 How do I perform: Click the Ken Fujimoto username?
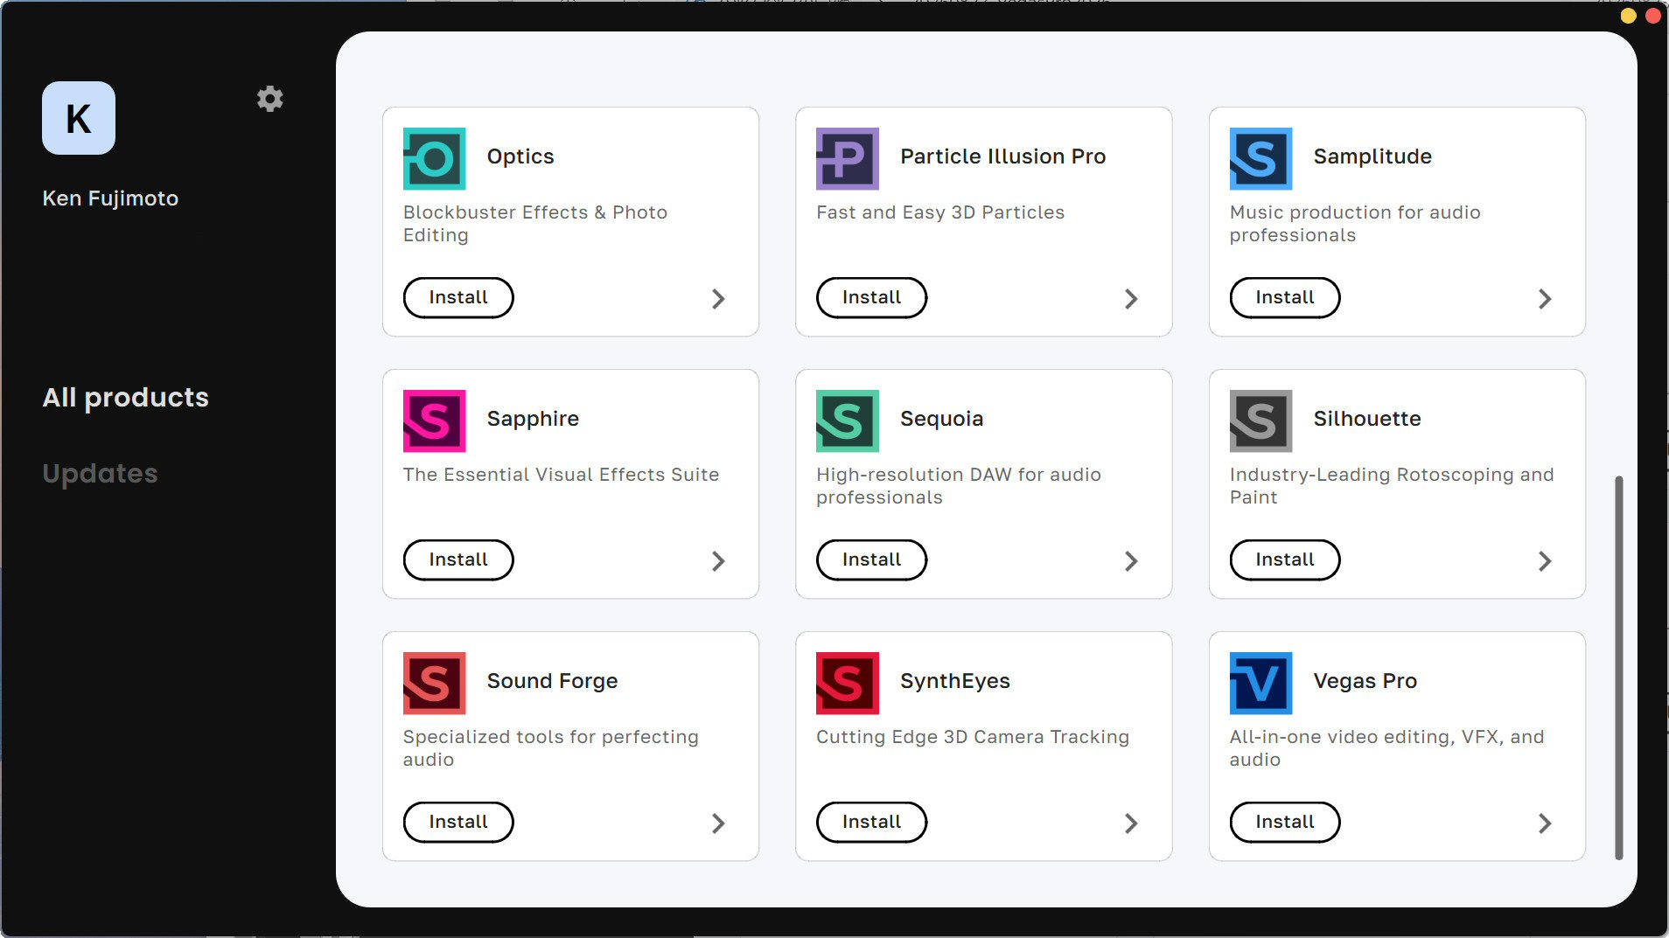tap(110, 198)
